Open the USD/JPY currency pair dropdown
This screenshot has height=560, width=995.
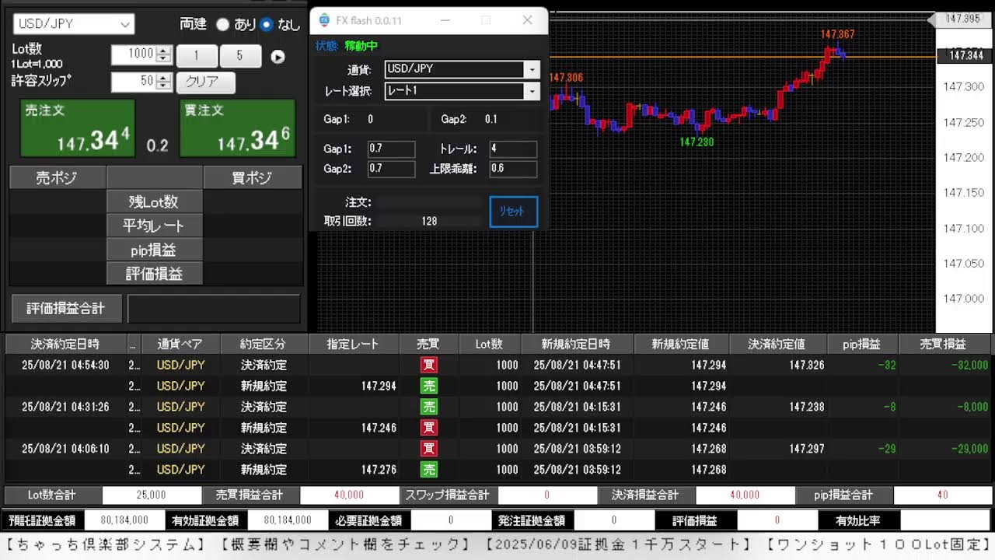(x=74, y=24)
